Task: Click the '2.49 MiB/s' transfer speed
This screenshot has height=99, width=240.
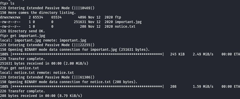Action: click(x=203, y=54)
